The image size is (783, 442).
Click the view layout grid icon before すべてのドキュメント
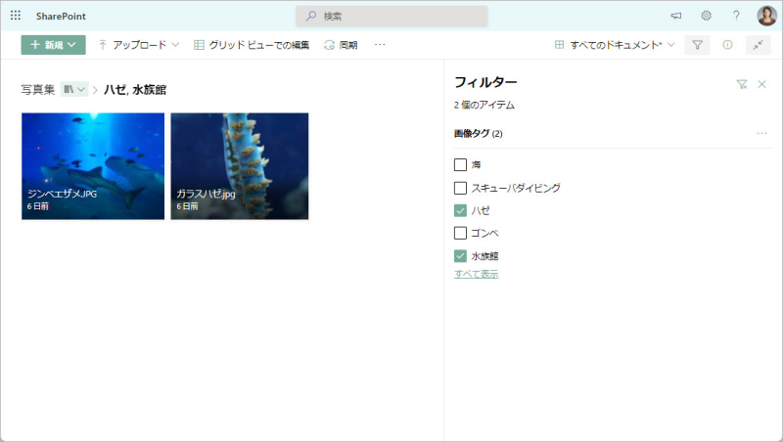pyautogui.click(x=559, y=45)
